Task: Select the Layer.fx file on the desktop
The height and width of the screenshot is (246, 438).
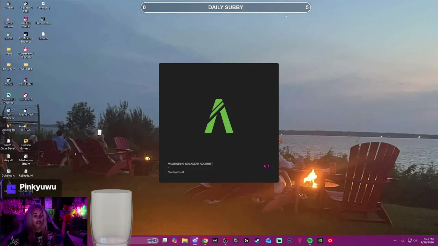Action: pyautogui.click(x=43, y=36)
